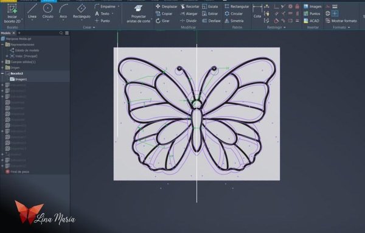The image size is (365, 233).
Task: Close the Modelo browser tab
Action: (13, 33)
